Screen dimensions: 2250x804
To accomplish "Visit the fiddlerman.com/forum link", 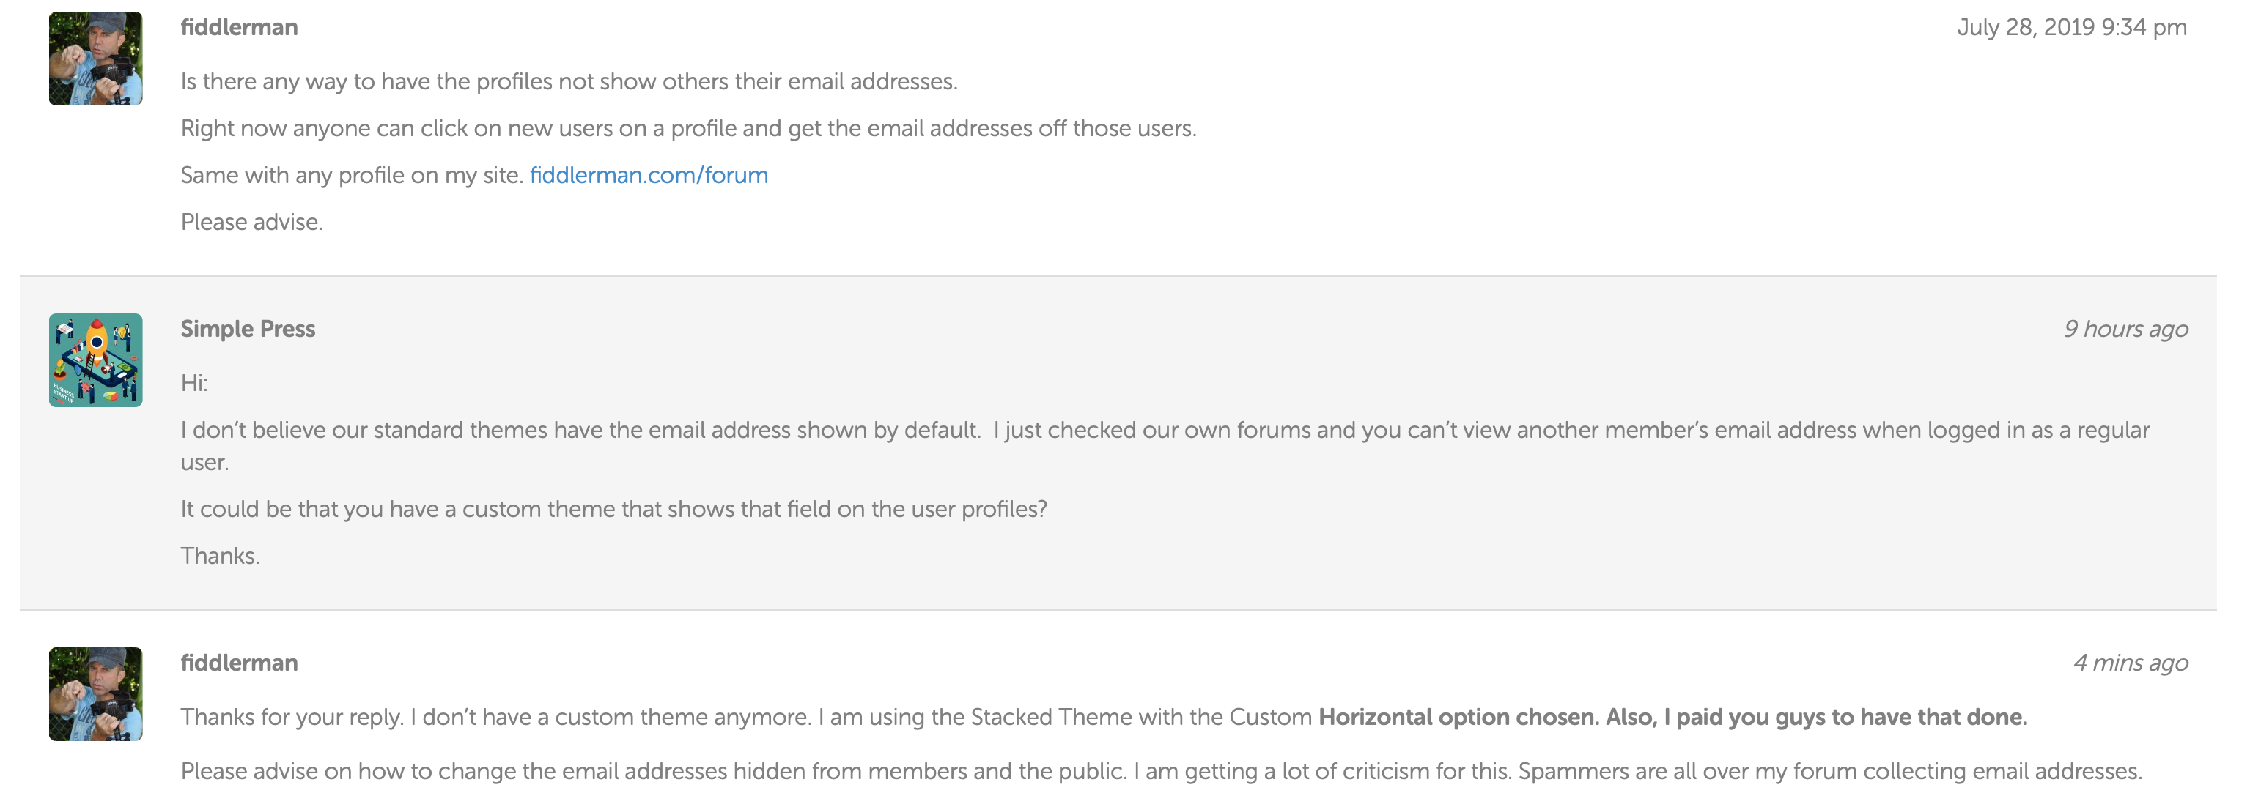I will point(649,176).
